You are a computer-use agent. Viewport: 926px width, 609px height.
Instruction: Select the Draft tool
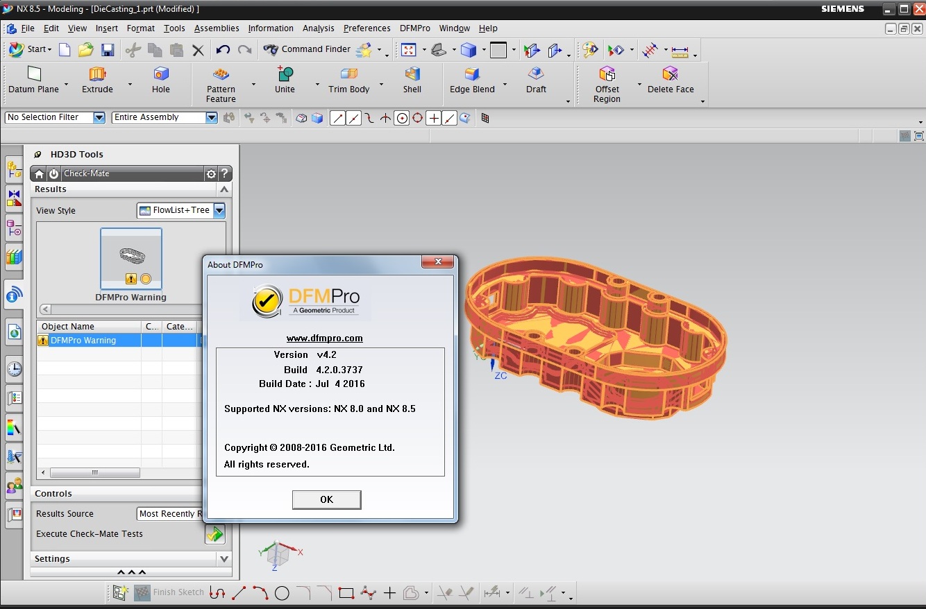click(x=536, y=80)
